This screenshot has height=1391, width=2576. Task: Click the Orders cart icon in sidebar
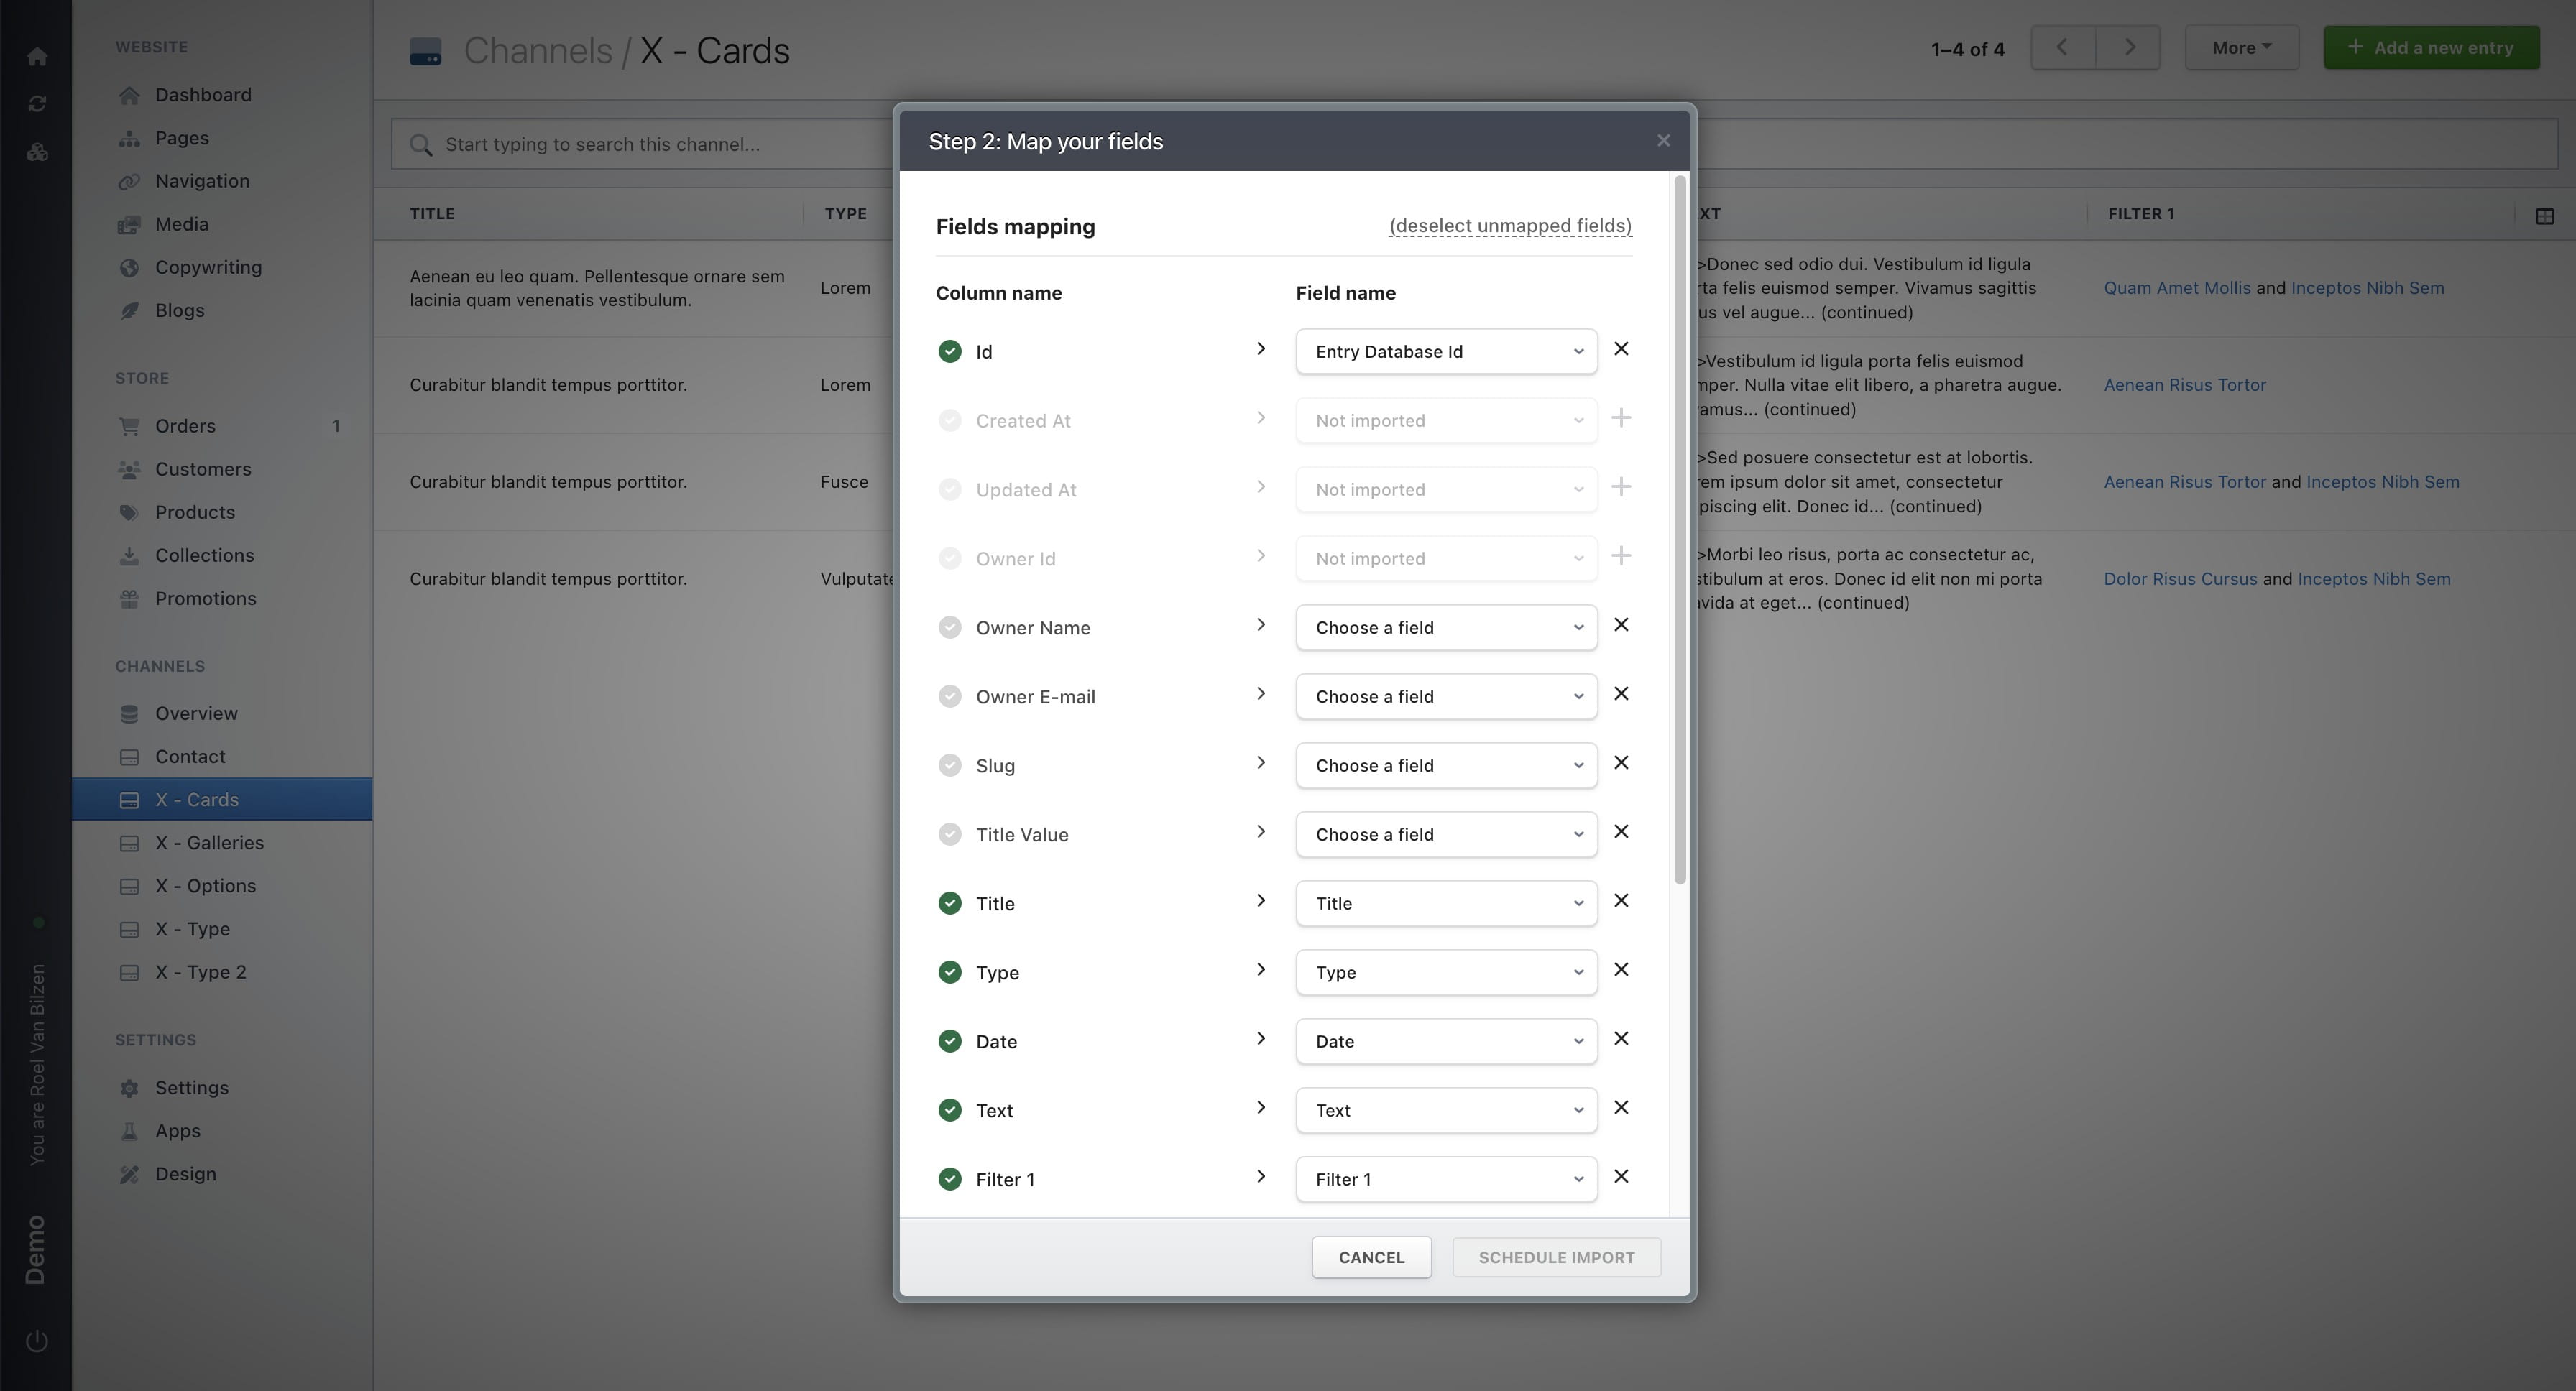point(130,425)
